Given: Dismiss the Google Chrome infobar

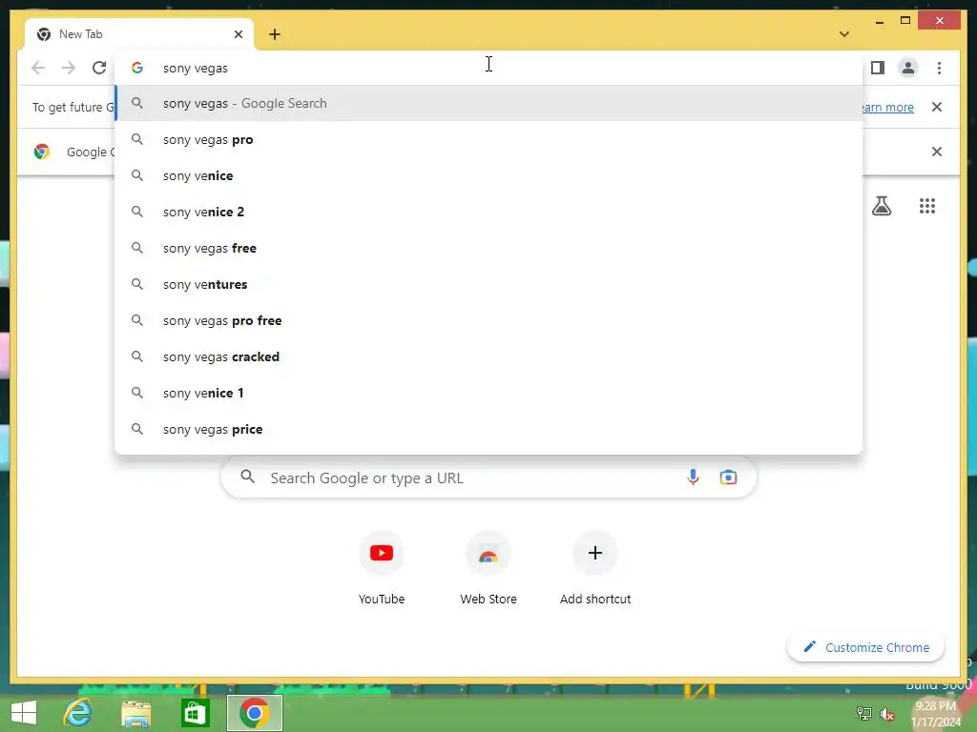Looking at the screenshot, I should (937, 152).
